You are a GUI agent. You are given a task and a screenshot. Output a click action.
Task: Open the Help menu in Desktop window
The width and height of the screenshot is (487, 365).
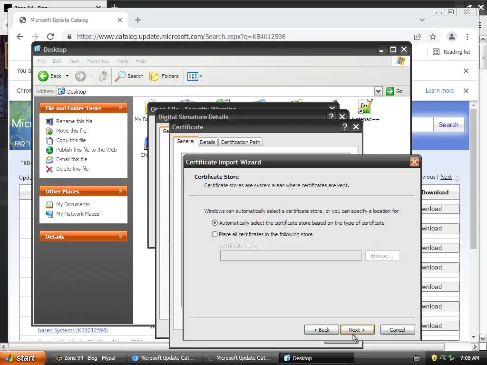[x=140, y=61]
